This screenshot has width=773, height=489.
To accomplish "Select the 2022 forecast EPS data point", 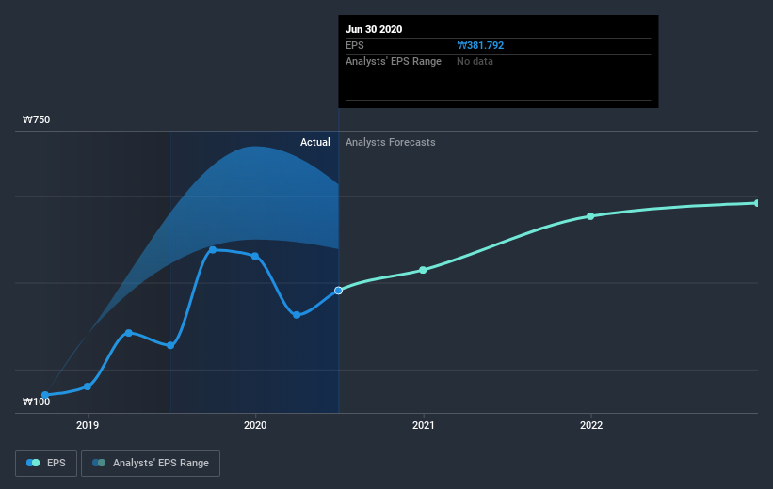I will click(590, 216).
